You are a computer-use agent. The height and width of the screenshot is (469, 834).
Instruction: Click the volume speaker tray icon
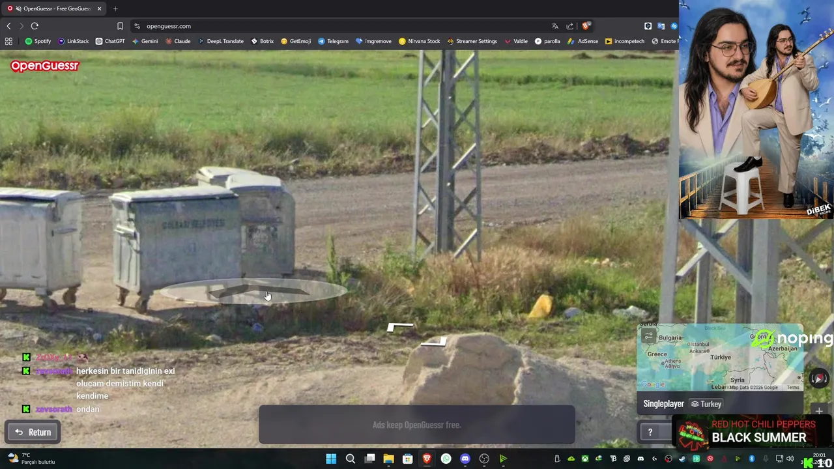pyautogui.click(x=790, y=459)
